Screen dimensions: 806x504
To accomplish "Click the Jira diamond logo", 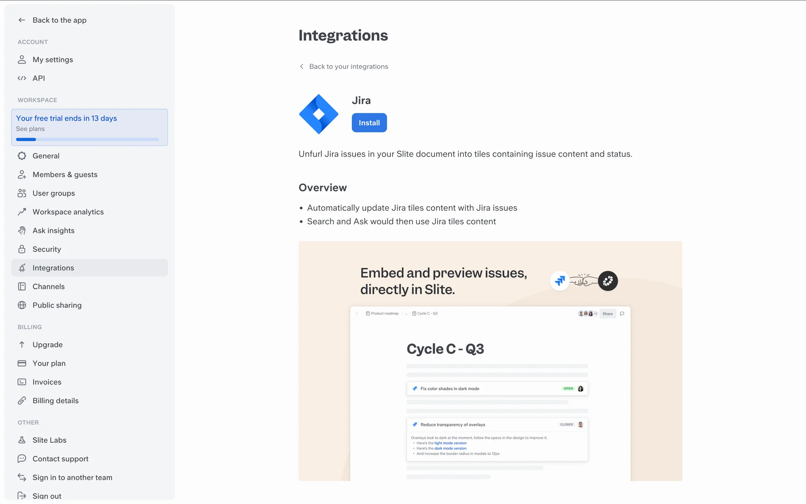I will click(319, 114).
